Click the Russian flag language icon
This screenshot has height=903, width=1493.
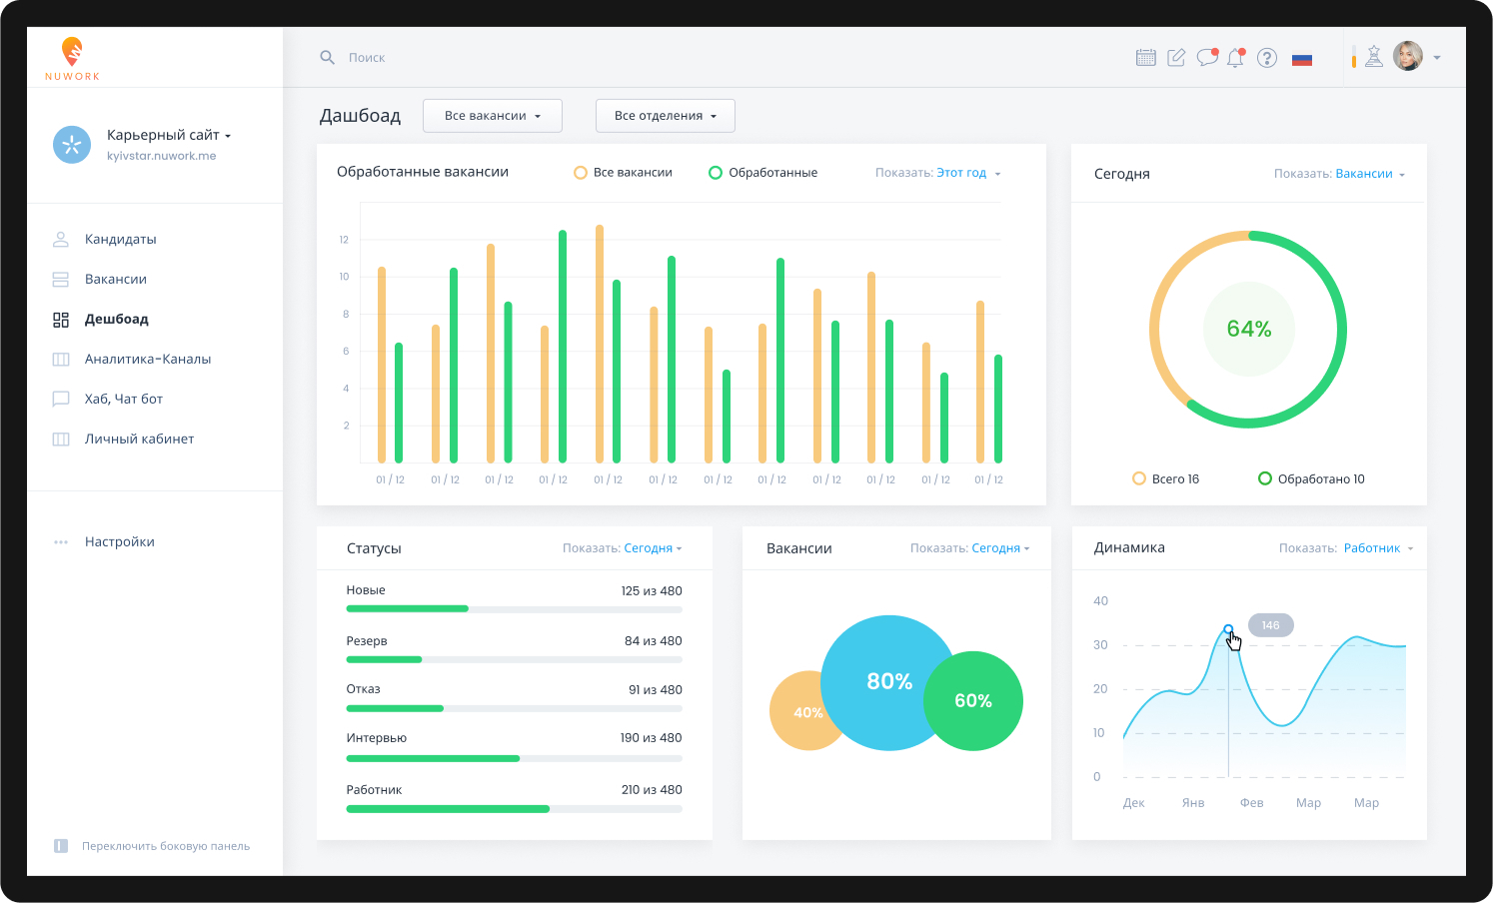(x=1301, y=59)
